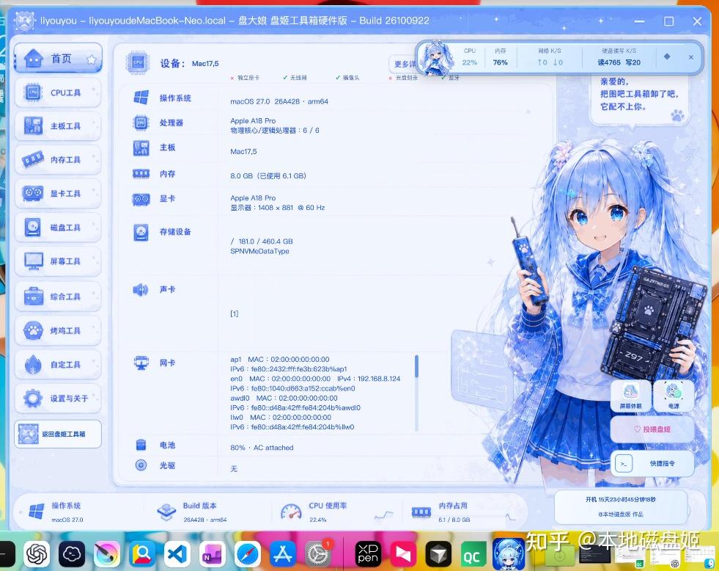Click the 更多详 details button
The image size is (719, 571).
(403, 64)
